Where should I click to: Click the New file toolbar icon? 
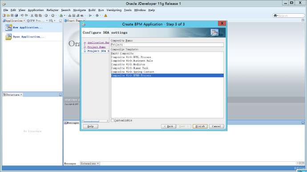[4, 16]
